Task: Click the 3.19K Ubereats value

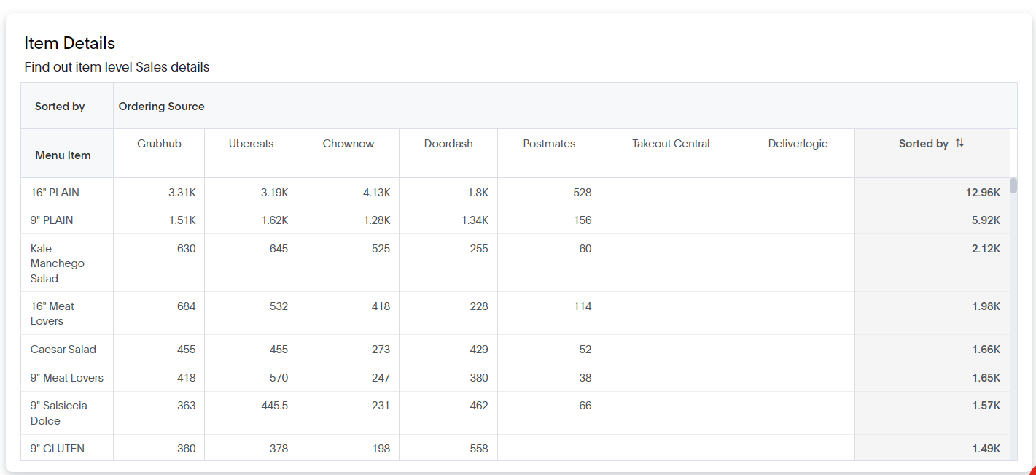Action: pyautogui.click(x=274, y=193)
